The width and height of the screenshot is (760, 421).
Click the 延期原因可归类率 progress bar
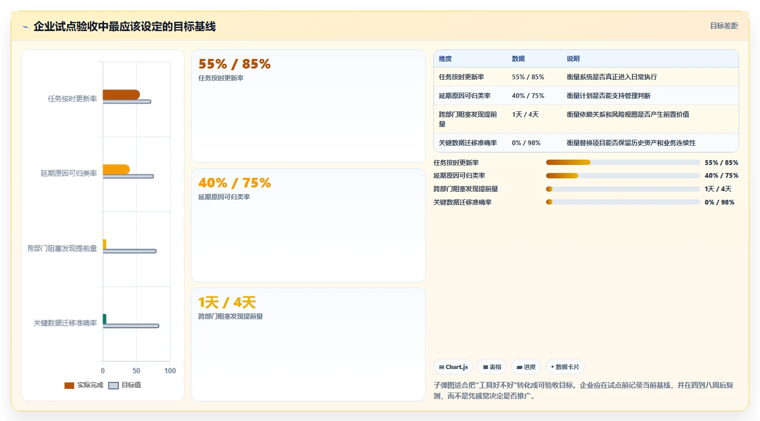[x=623, y=176]
